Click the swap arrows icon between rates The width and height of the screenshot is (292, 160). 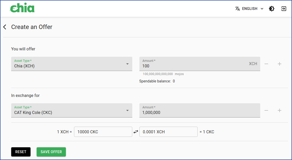[136, 132]
